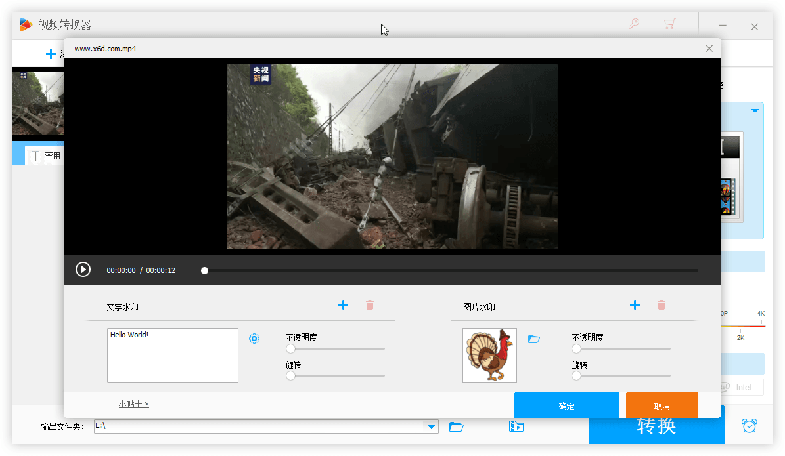Expand the blue format dropdown on the right
Screen dimensions: 785x456
754,110
